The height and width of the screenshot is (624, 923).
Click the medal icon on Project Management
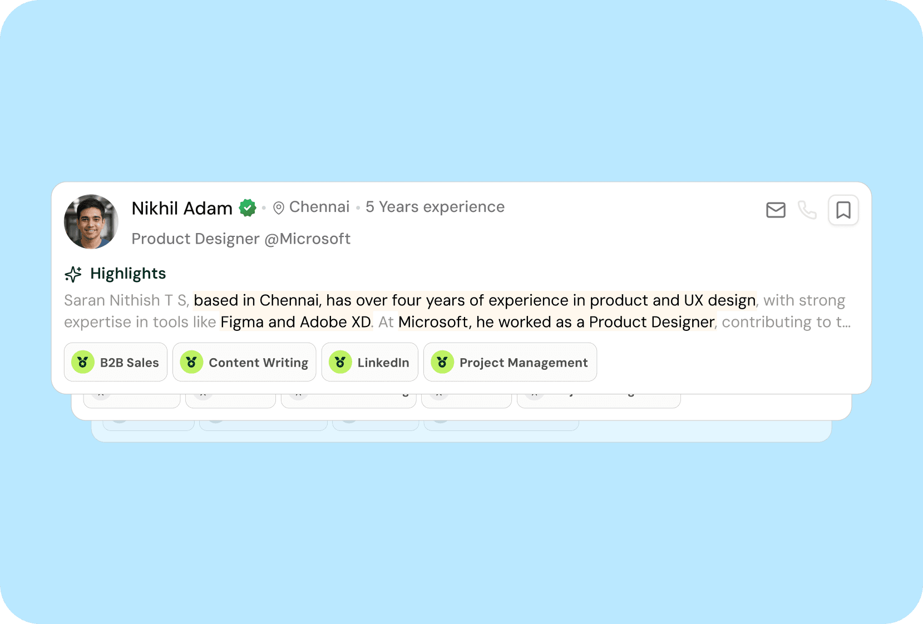pos(442,363)
